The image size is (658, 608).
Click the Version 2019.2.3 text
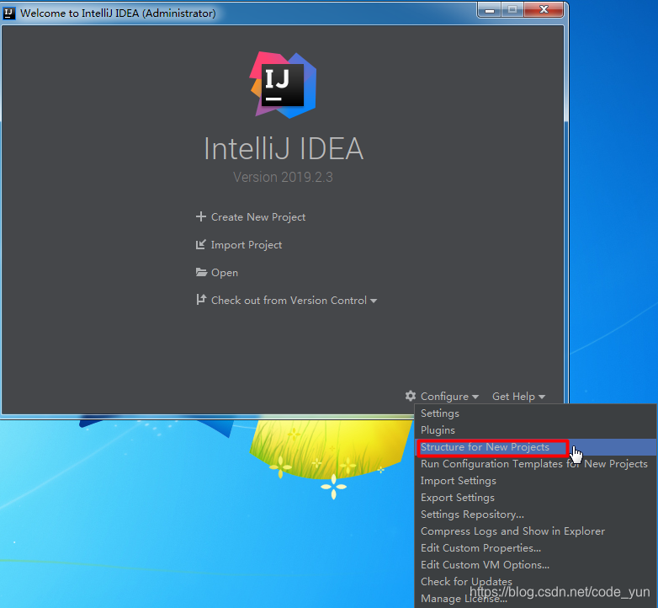(283, 177)
